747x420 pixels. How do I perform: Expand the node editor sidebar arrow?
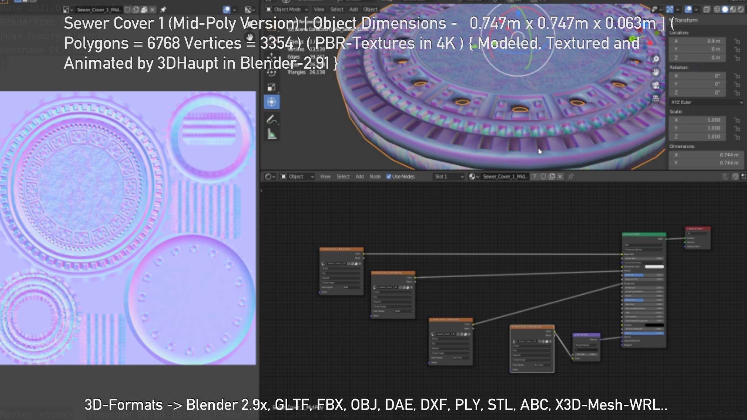click(261, 191)
